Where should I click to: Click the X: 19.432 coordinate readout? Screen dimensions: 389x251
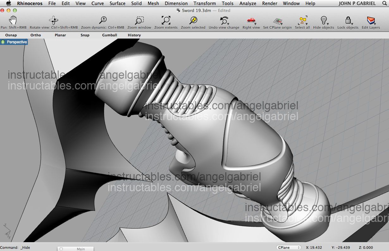[x=314, y=248]
